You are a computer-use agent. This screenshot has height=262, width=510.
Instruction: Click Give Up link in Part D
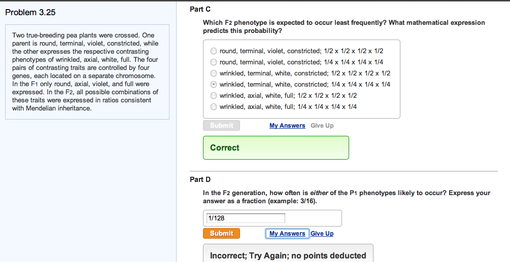pyautogui.click(x=322, y=234)
